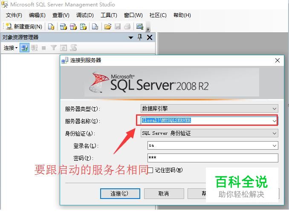Click the Analysis Services MDX Query icon

pos(64,27)
